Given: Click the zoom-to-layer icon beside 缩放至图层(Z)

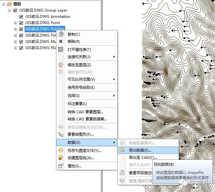Looking at the screenshot, I should (x=61, y=65).
